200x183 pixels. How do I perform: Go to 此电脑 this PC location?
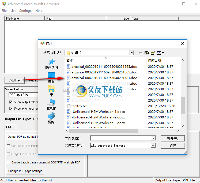pyautogui.click(x=51, y=105)
